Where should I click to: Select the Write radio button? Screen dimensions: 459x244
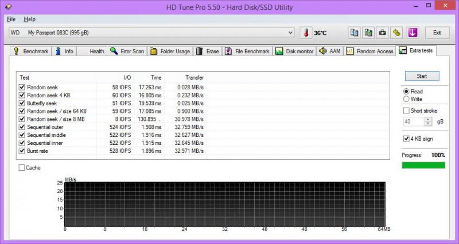coord(407,99)
